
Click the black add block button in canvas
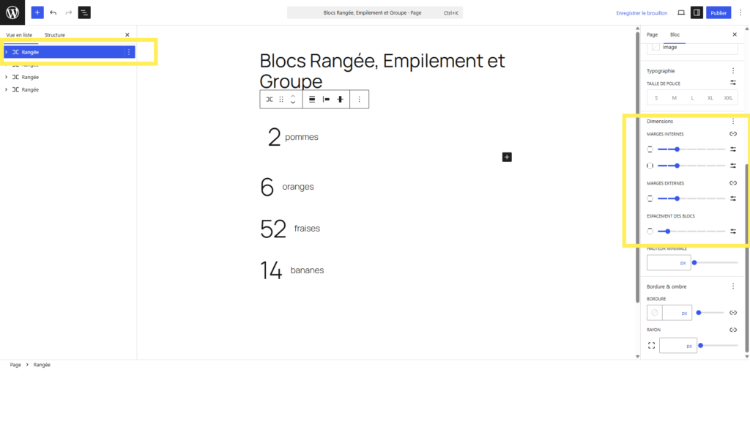click(507, 157)
